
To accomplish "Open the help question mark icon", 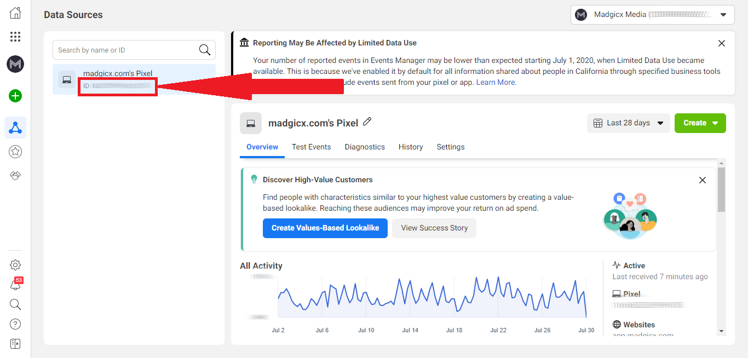I will [15, 324].
